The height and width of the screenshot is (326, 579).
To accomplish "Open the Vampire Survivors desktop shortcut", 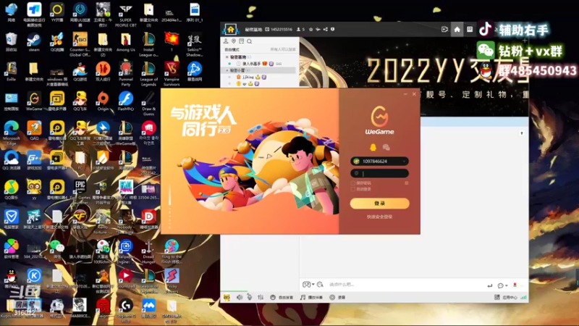I will (x=172, y=75).
